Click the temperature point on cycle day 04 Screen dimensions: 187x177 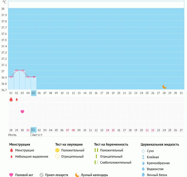pos(28,77)
